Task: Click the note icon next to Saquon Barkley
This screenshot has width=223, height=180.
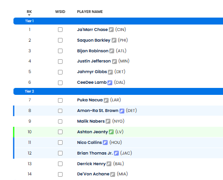Action: [114, 40]
